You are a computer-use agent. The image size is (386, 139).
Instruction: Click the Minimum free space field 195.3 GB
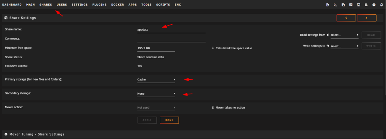point(156,49)
